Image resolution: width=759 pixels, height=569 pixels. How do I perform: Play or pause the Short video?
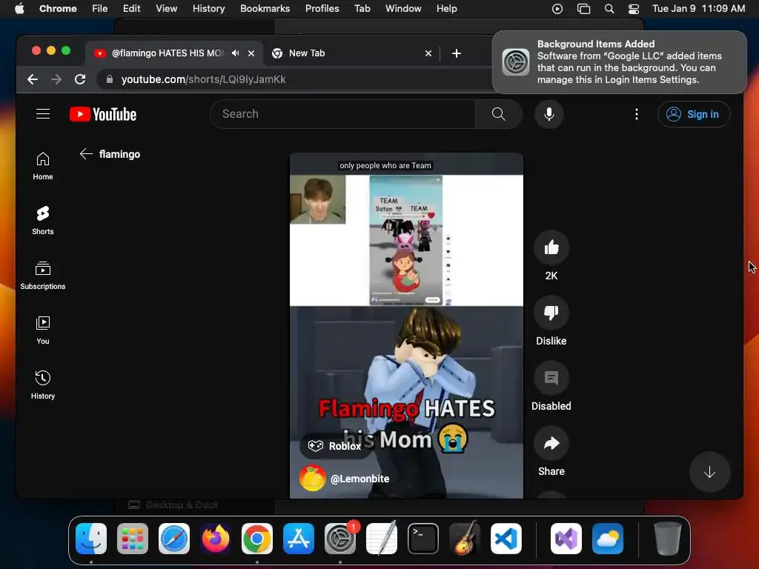tap(406, 326)
